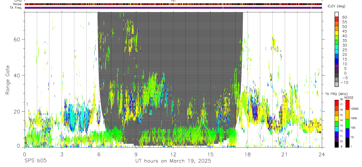Click the light gray -10 elevation swatch
The height and width of the screenshot is (167, 362).
pos(337,85)
